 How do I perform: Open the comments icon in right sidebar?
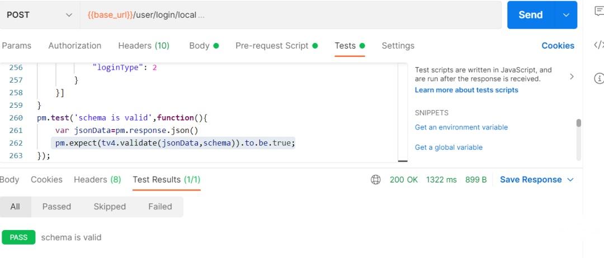(x=600, y=12)
